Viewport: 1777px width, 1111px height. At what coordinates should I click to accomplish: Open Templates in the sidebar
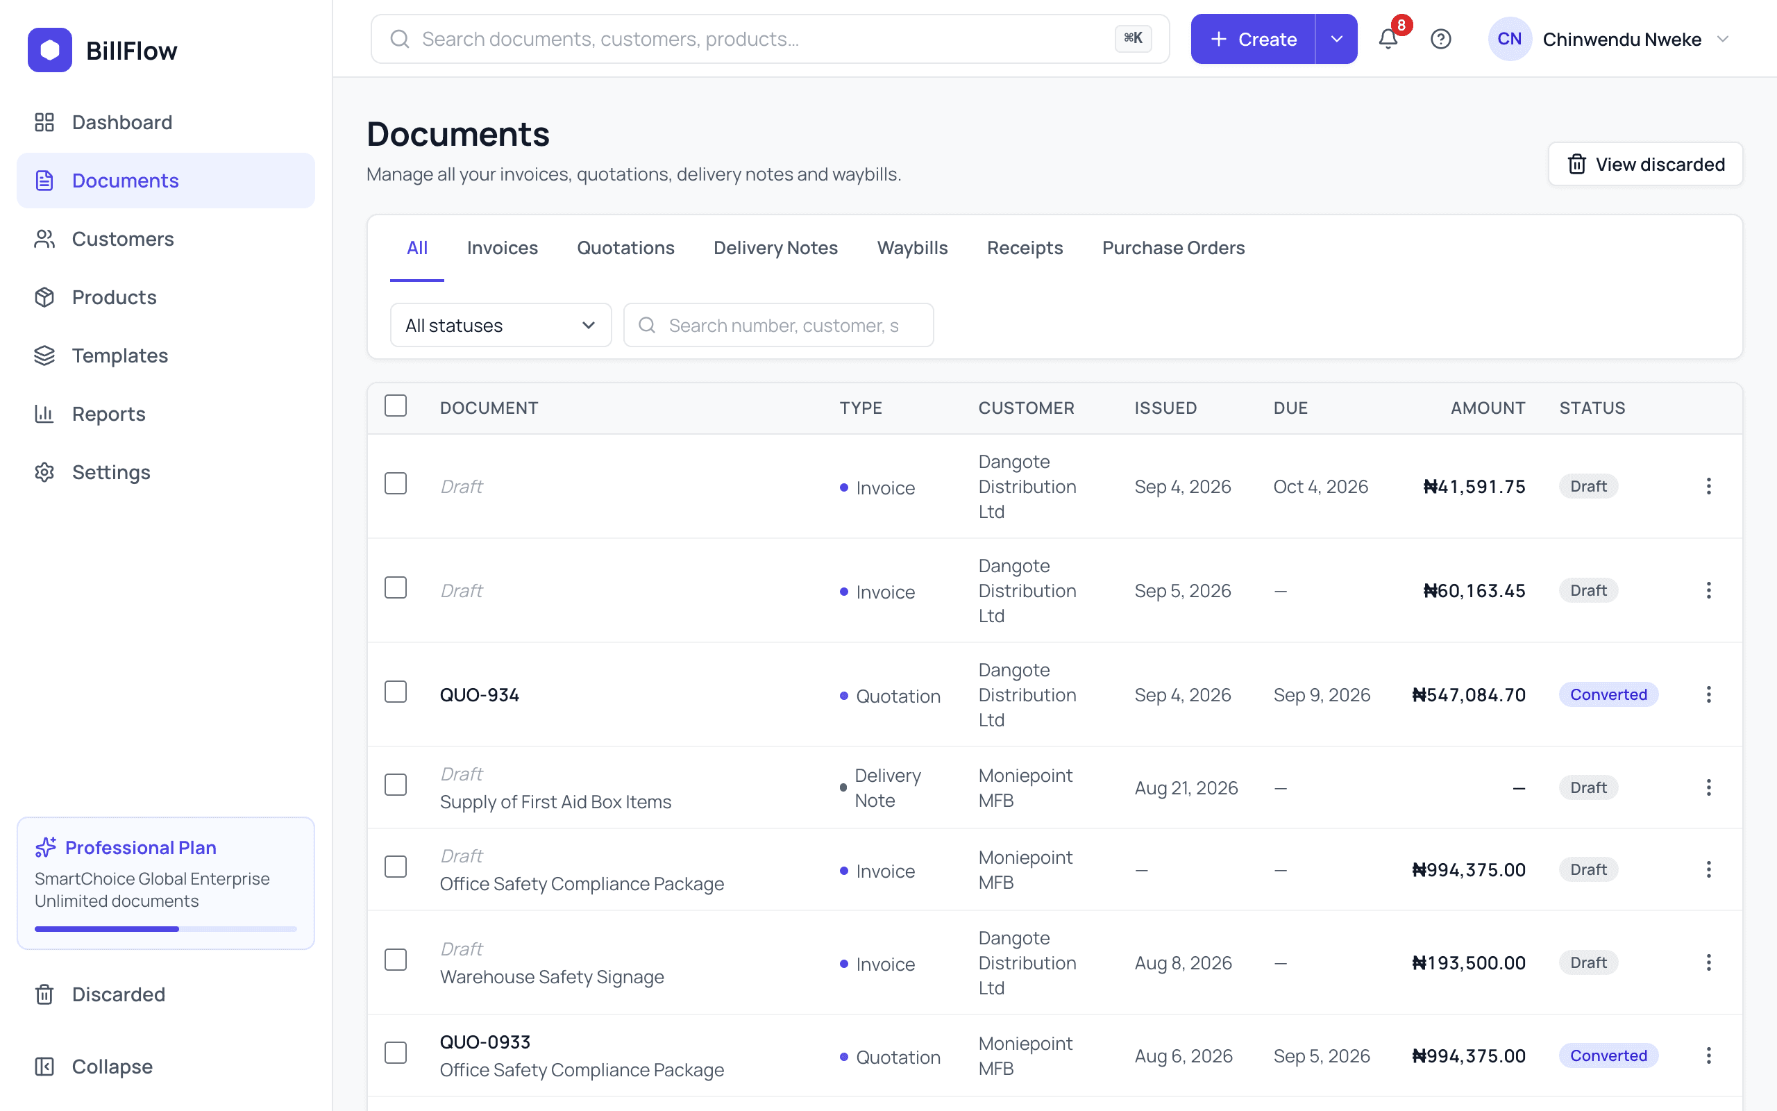(x=166, y=356)
